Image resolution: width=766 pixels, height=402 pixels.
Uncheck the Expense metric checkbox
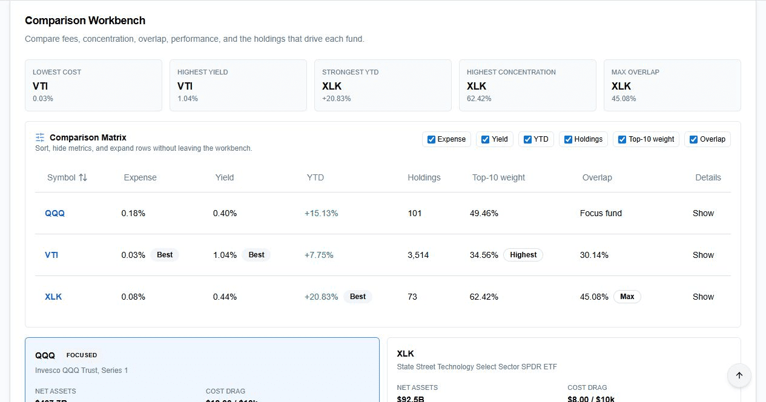pos(431,139)
